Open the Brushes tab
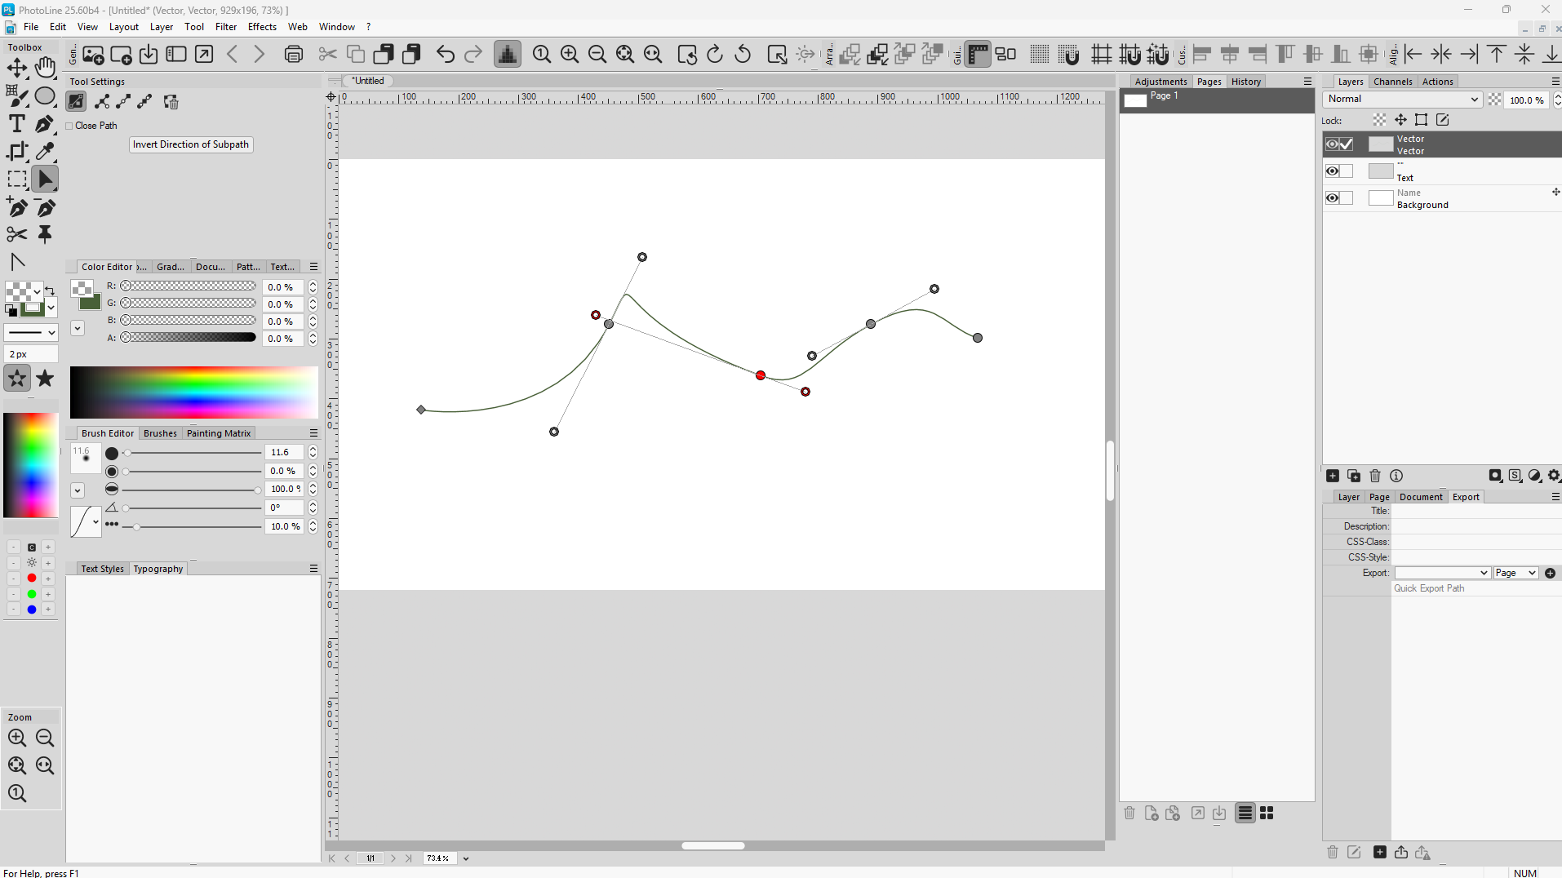The height and width of the screenshot is (878, 1562). [160, 433]
